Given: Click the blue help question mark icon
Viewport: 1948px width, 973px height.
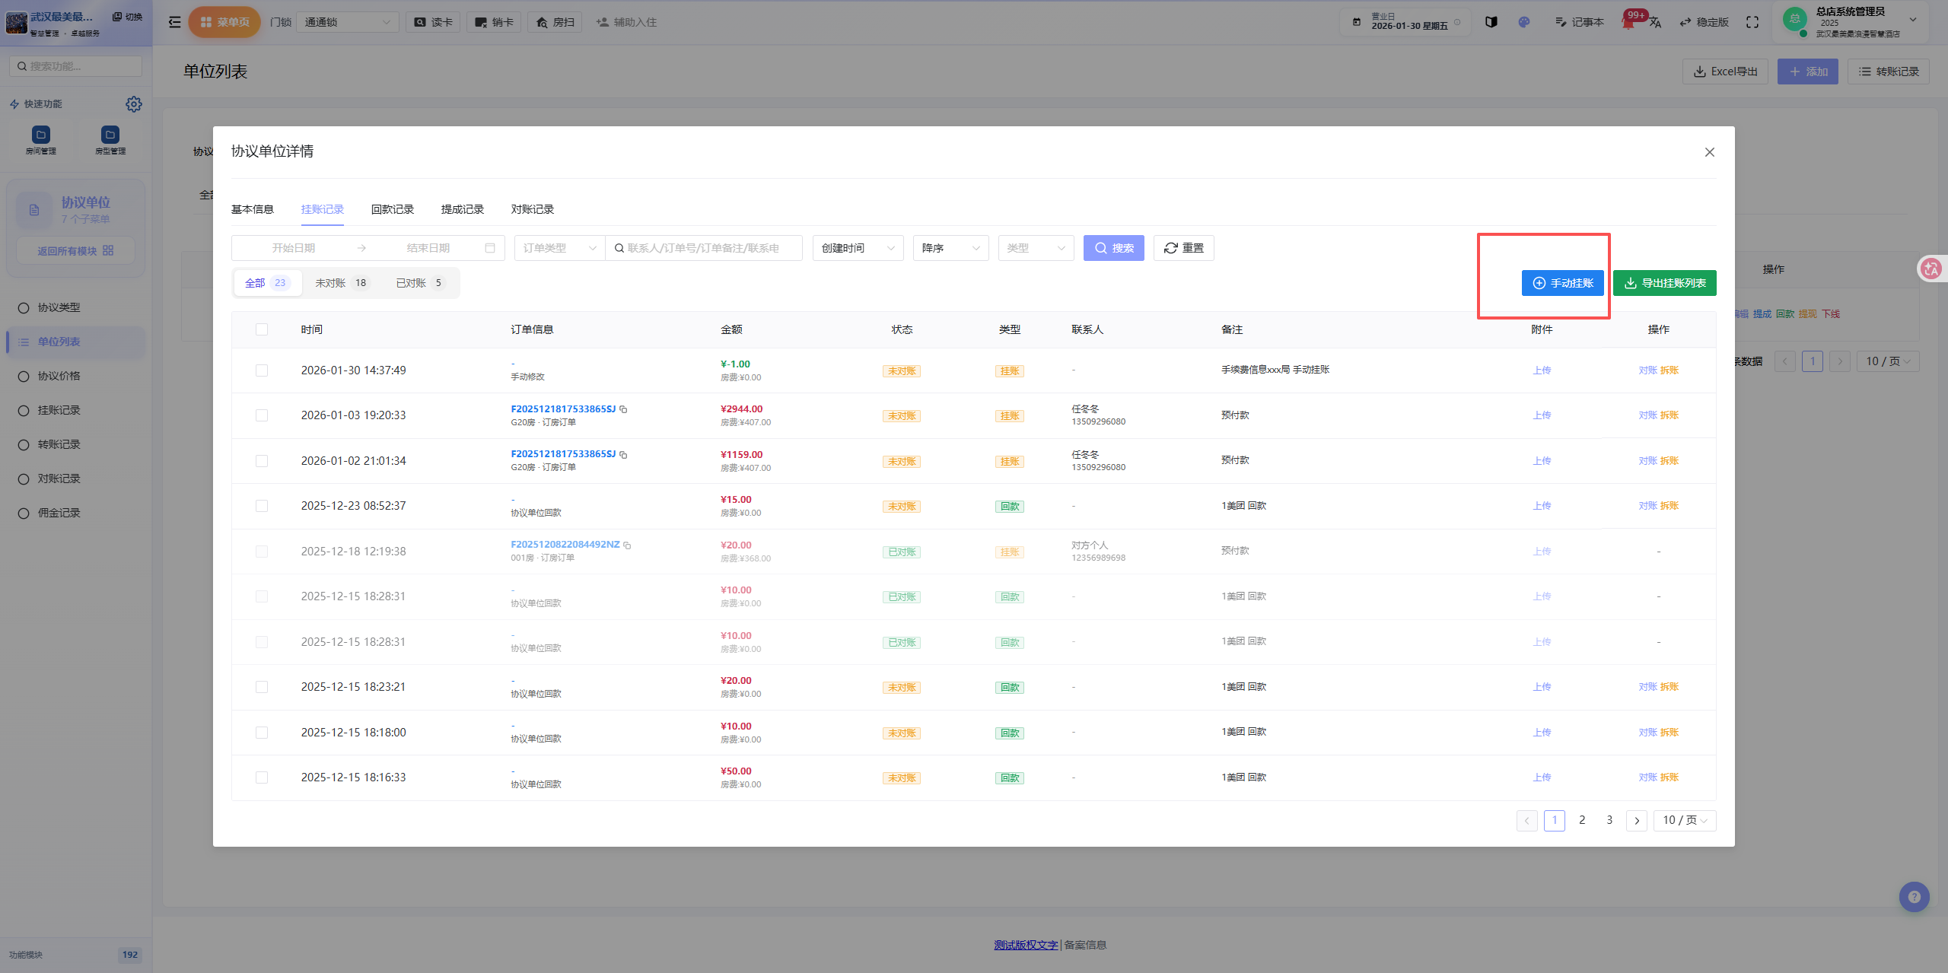Looking at the screenshot, I should click(x=1914, y=896).
